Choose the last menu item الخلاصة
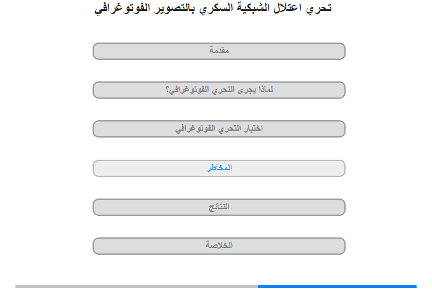Screen dimensions: 432x296 [219, 246]
